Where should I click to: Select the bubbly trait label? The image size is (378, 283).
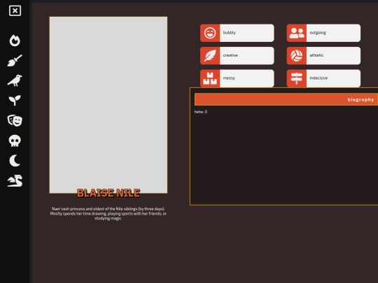pos(230,33)
